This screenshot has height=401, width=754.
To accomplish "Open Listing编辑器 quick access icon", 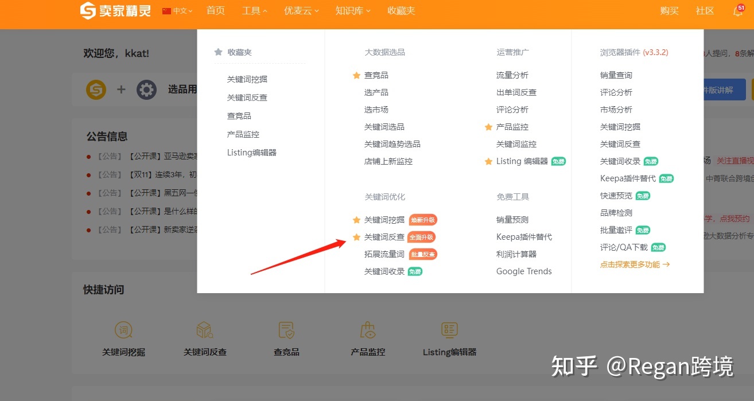I will pos(449,330).
